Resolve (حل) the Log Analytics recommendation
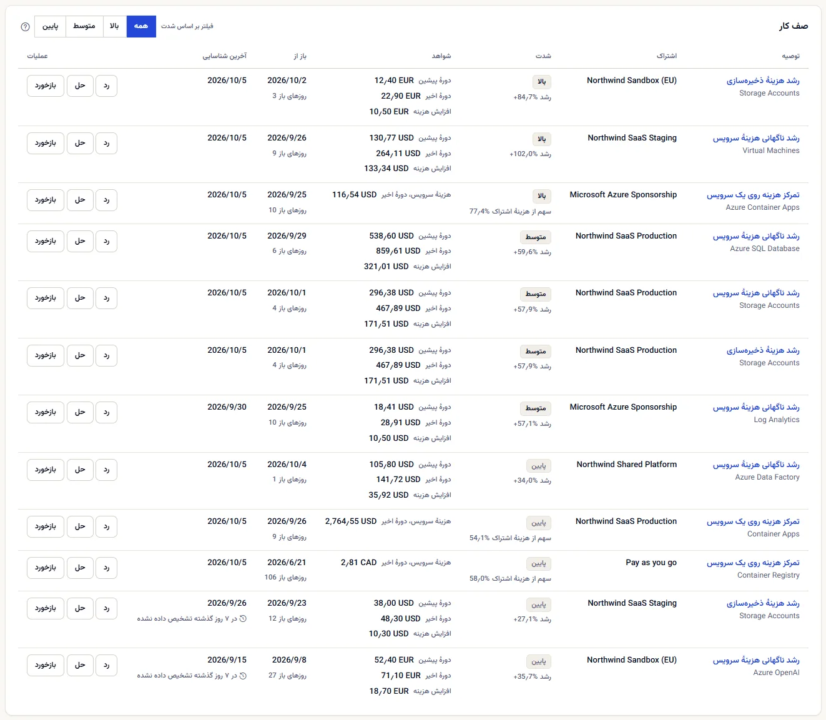 click(80, 412)
